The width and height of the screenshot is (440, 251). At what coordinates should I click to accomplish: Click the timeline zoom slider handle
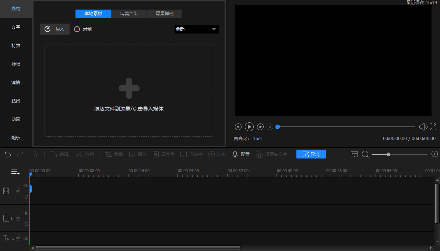pyautogui.click(x=388, y=154)
